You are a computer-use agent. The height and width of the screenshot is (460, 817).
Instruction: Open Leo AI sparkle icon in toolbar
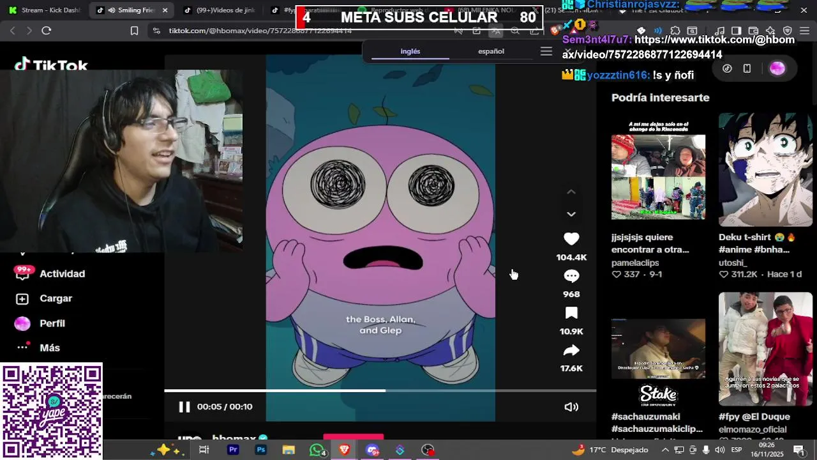click(770, 31)
